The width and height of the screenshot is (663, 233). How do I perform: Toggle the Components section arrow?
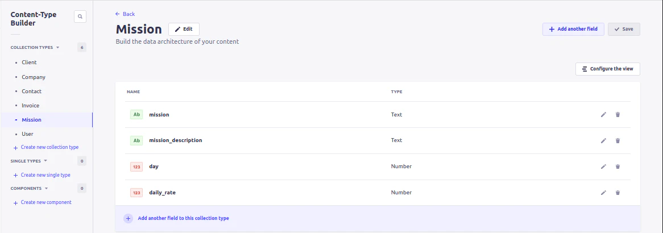coord(47,188)
